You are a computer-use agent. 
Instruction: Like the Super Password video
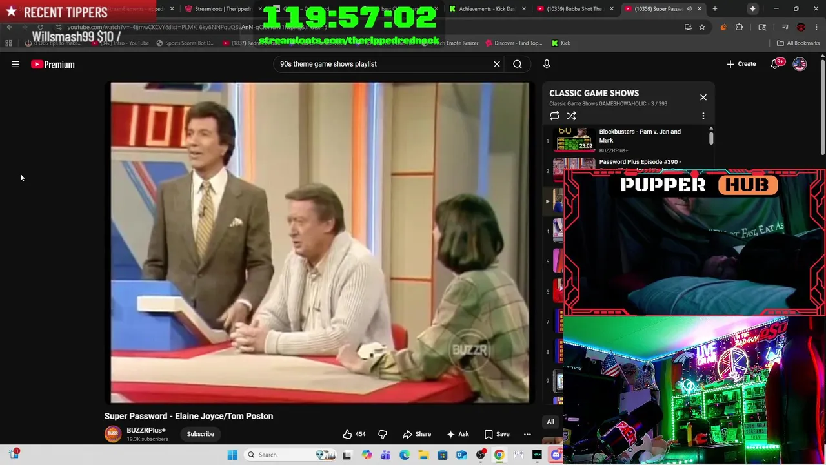click(x=354, y=434)
